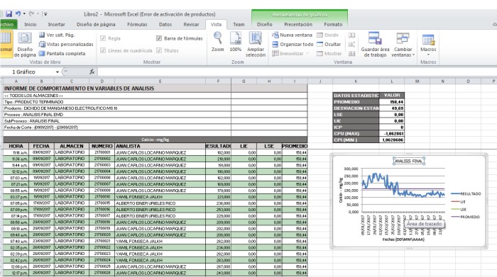Open the Zoom magnifier dialog
Image resolution: width=497 pixels, height=277 pixels.
click(218, 42)
